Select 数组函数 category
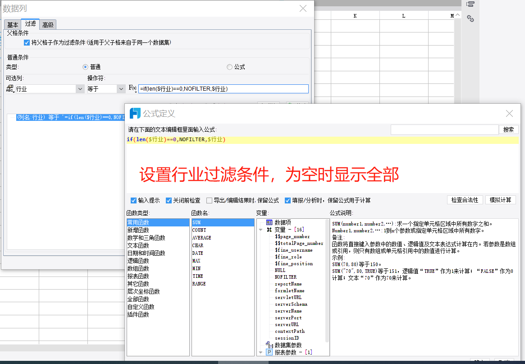525x364 pixels. click(x=158, y=268)
